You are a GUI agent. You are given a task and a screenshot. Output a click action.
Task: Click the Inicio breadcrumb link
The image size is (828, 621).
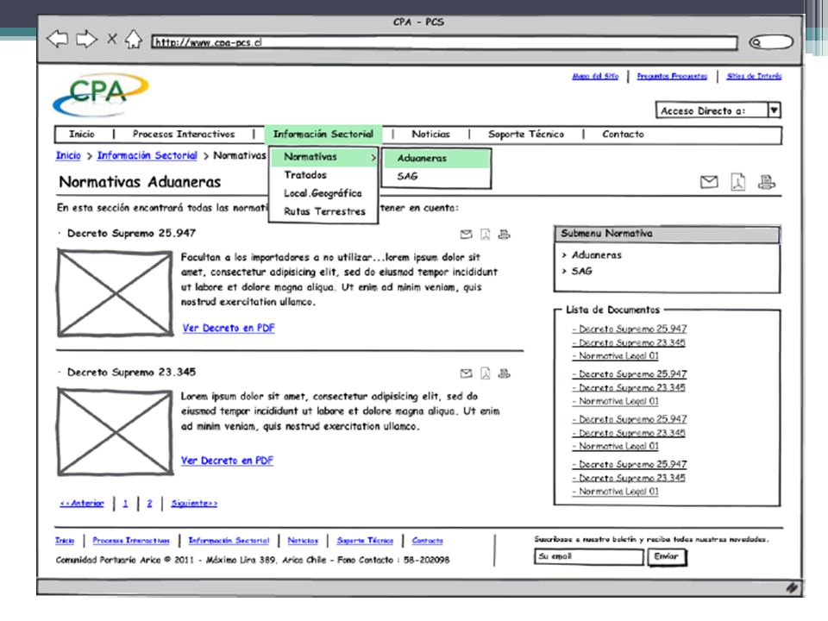click(68, 155)
